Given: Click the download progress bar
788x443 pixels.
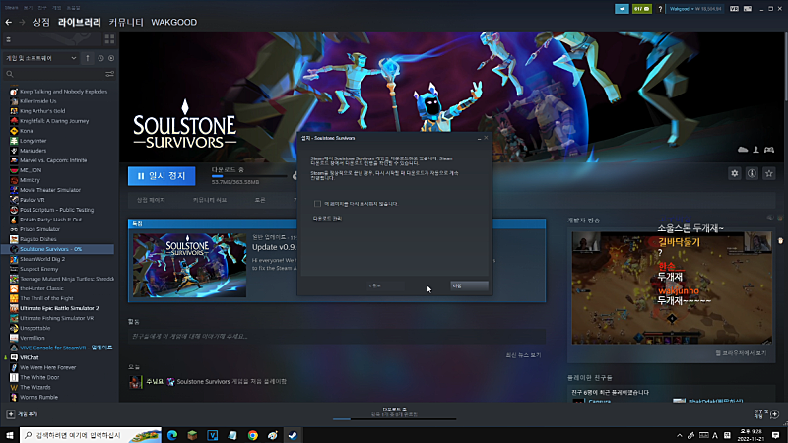Looking at the screenshot, I should click(249, 176).
